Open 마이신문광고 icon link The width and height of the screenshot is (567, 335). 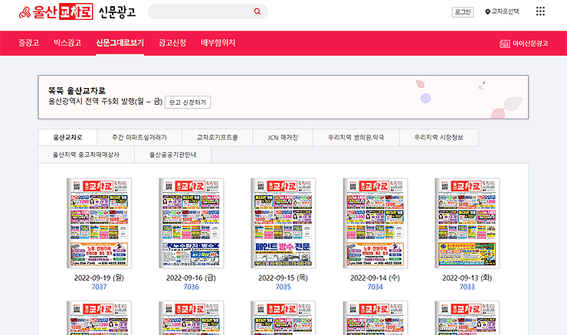point(523,44)
